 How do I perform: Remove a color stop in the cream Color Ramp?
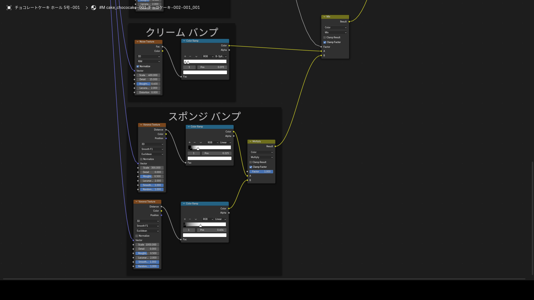[190, 56]
